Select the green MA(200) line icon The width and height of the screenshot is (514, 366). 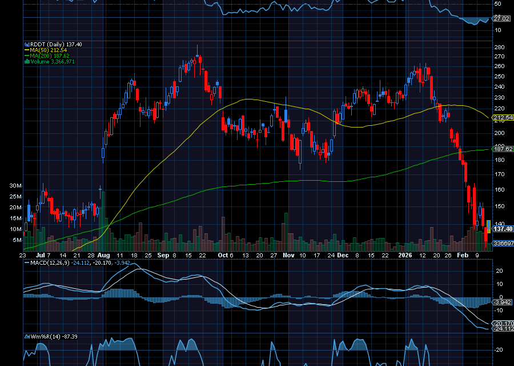(x=26, y=55)
